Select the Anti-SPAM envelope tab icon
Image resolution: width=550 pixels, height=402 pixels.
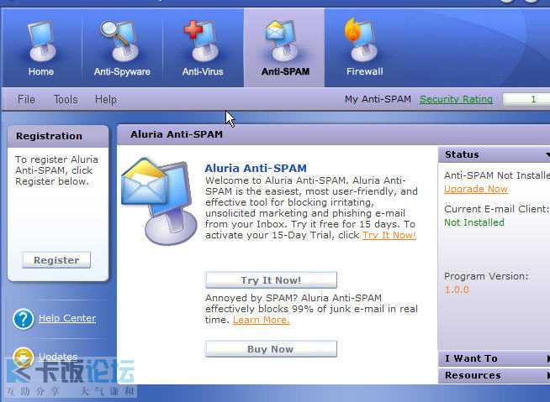(x=283, y=41)
